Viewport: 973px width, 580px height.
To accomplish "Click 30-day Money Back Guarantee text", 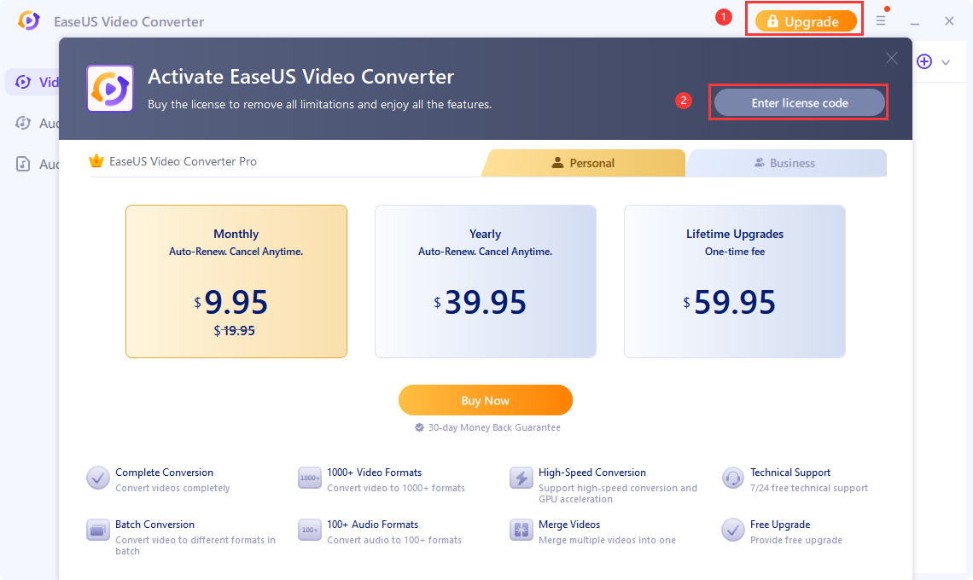I will [494, 427].
